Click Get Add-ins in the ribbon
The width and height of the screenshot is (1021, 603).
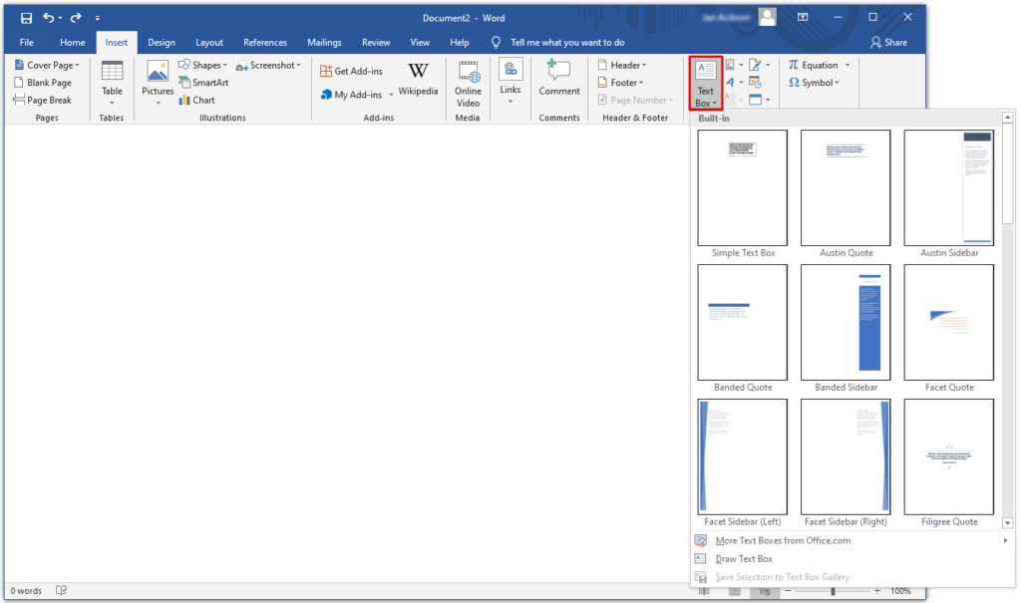[353, 70]
